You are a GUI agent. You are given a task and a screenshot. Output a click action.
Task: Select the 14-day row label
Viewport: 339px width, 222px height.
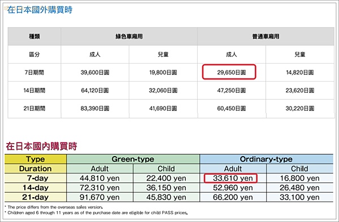[36, 188]
